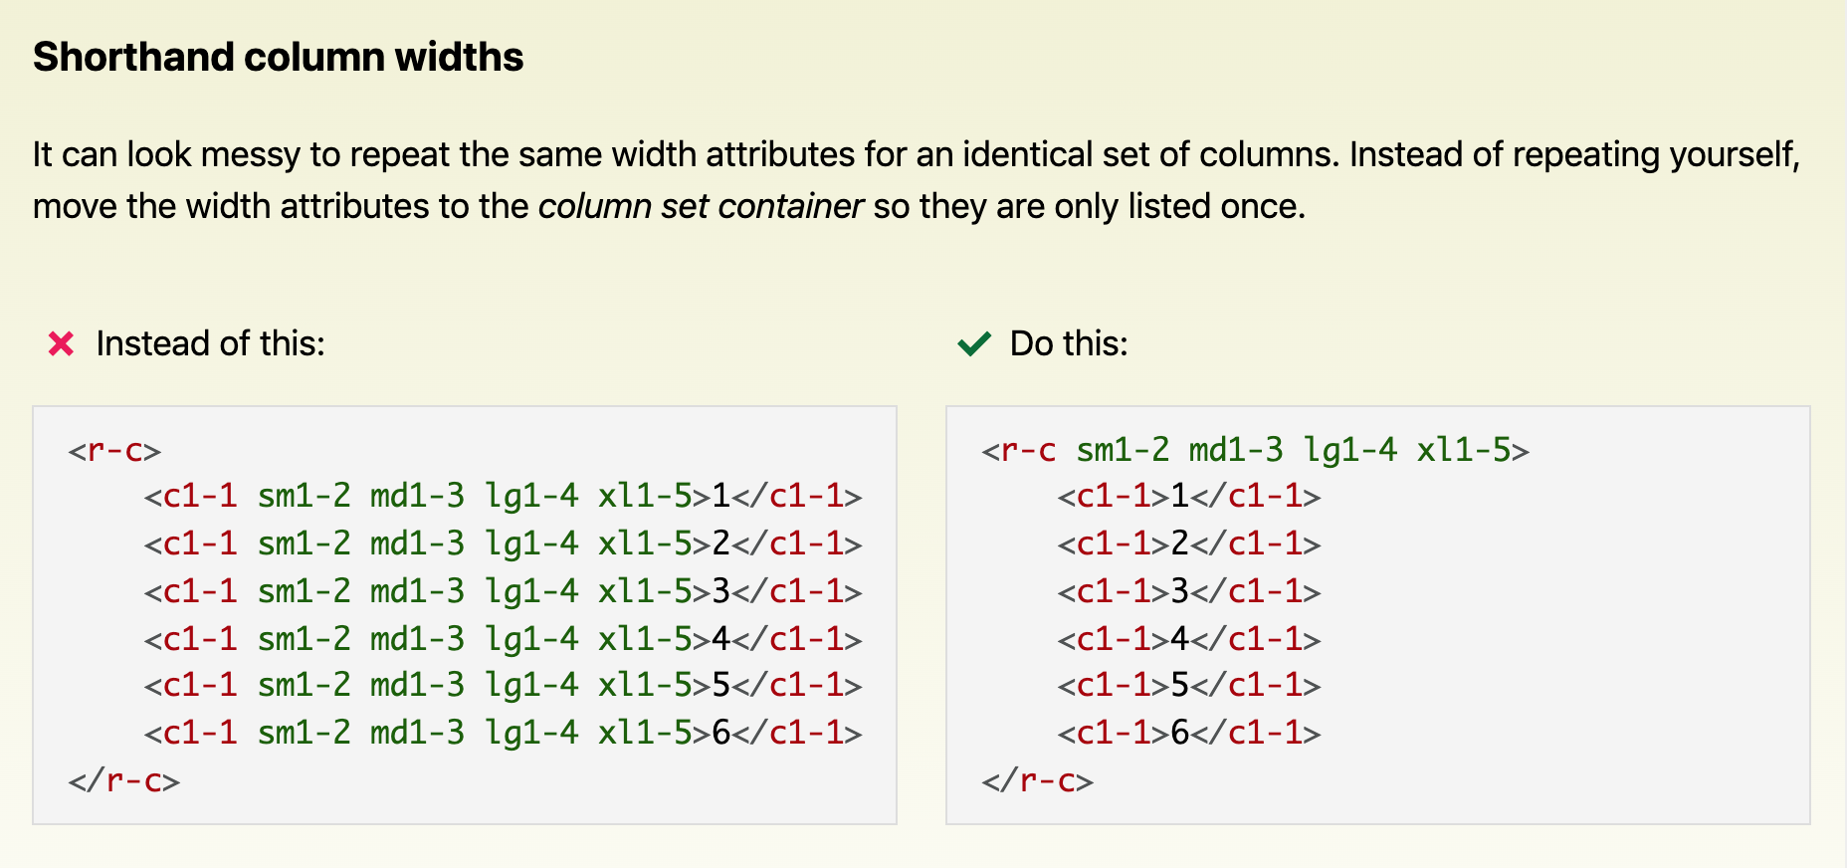Viewport: 1847px width, 868px height.
Task: Click '<c1-1>6</c1-1>' in the right code block
Action: (1189, 733)
